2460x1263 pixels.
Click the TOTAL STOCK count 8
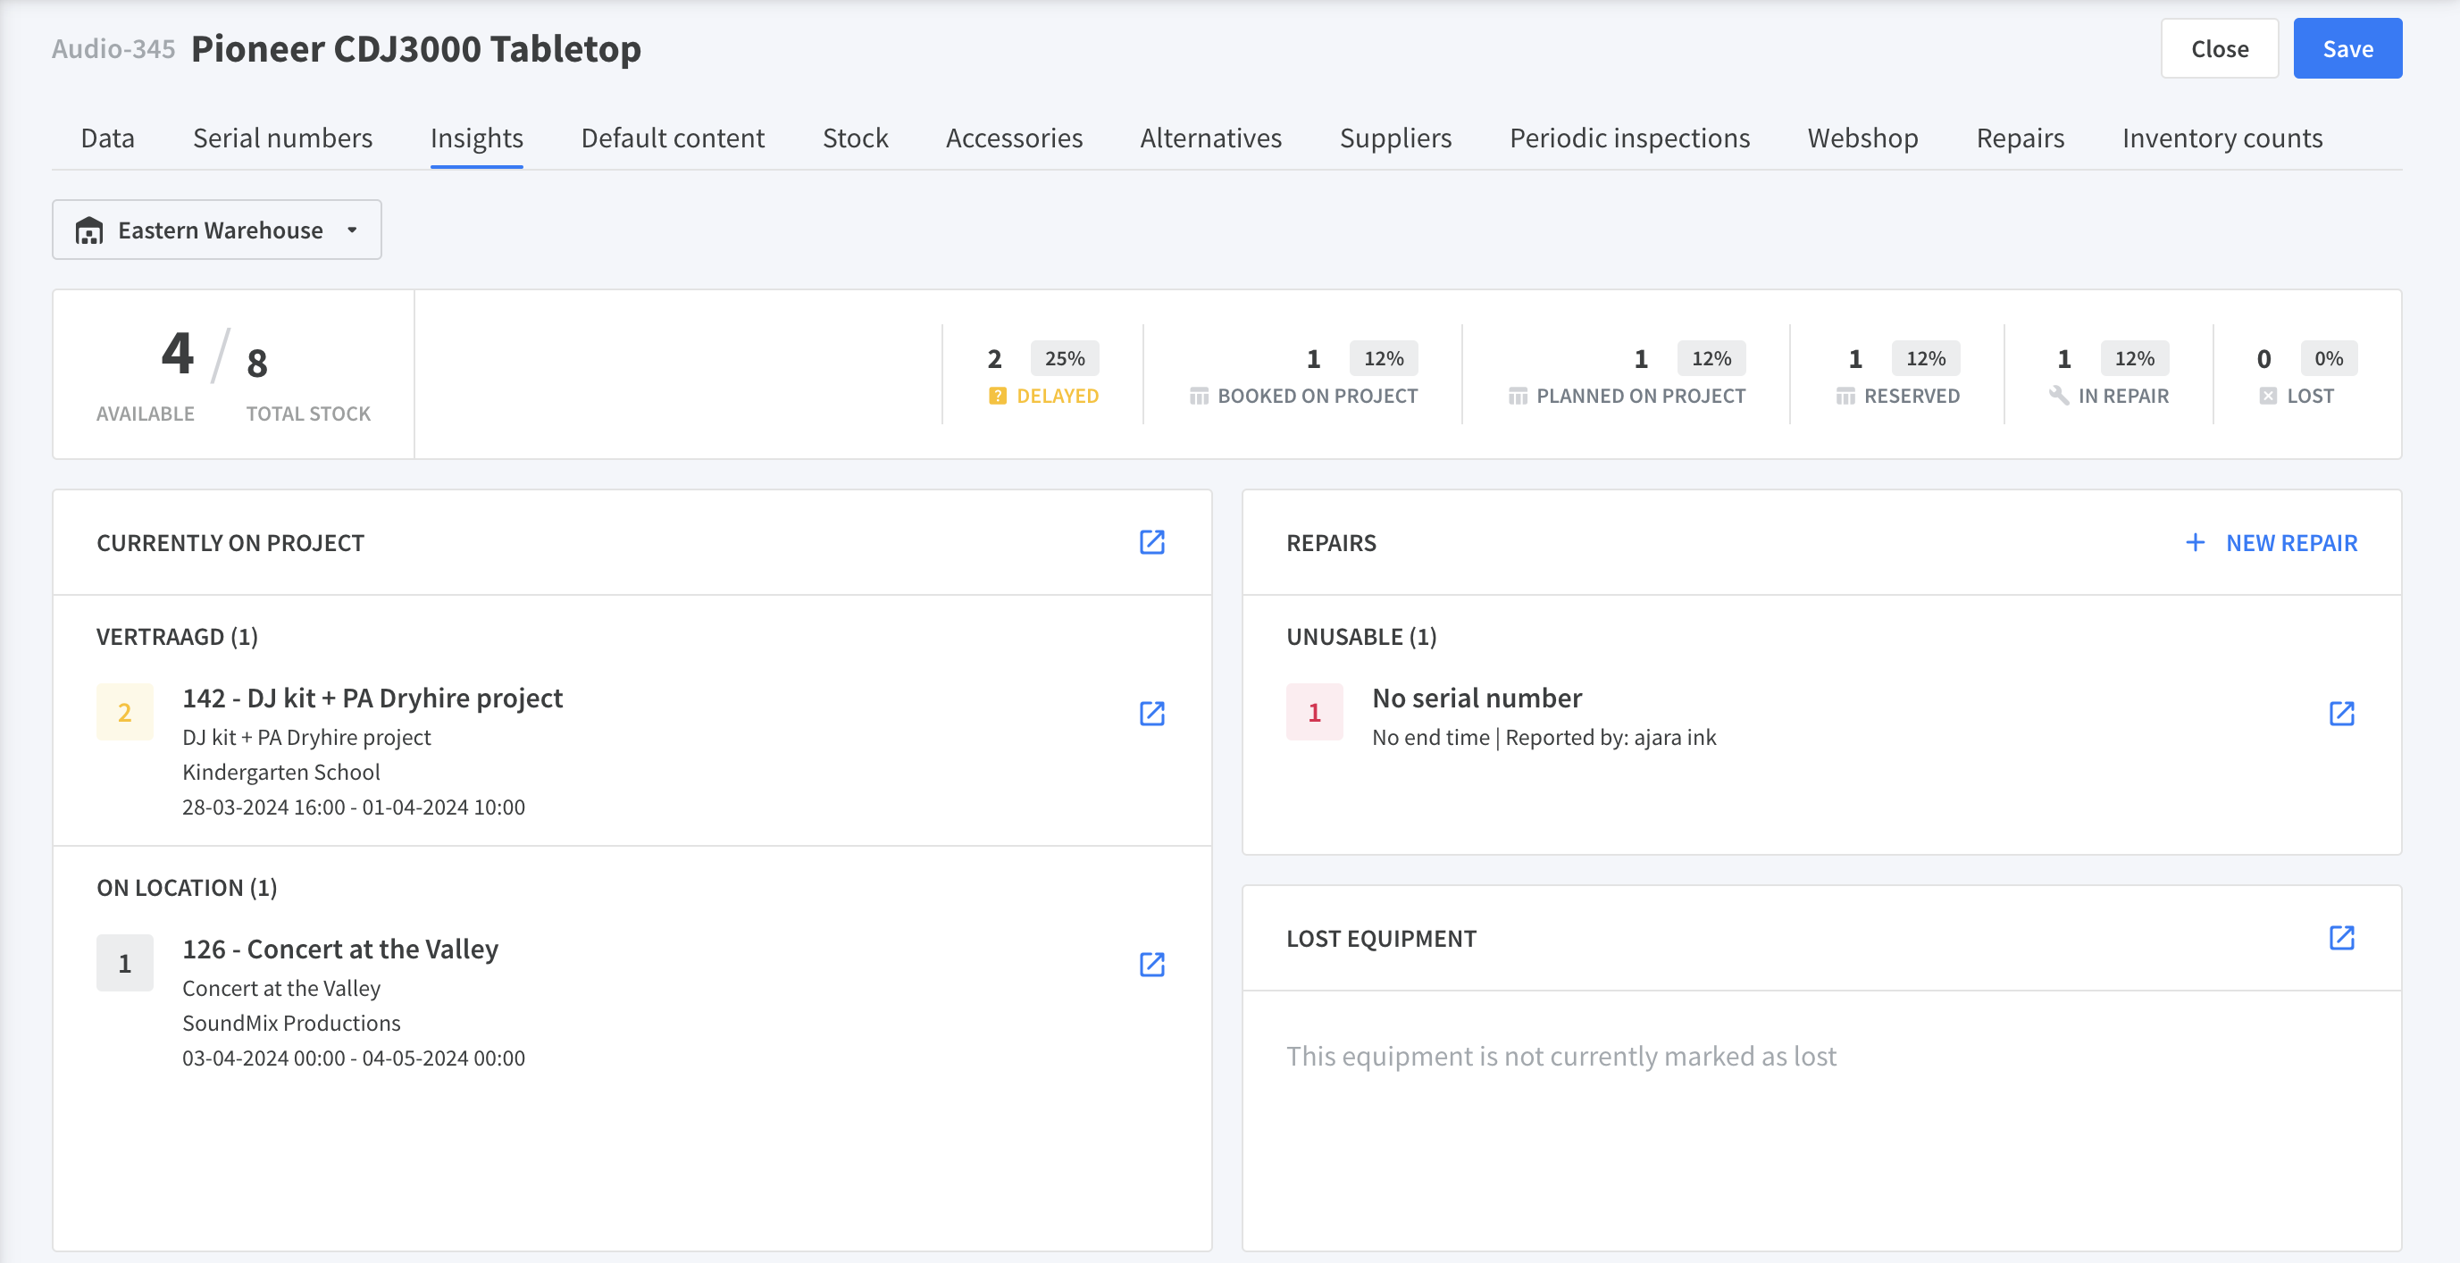[x=257, y=363]
